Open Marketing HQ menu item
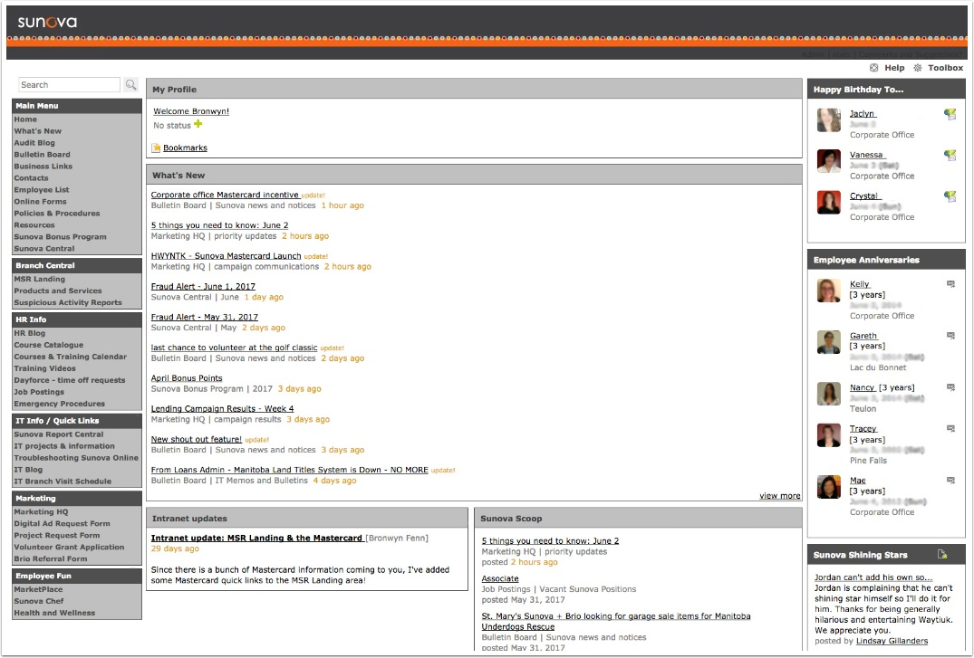 coord(41,511)
